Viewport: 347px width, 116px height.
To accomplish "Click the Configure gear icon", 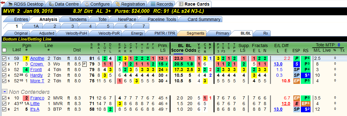I will (87, 4).
